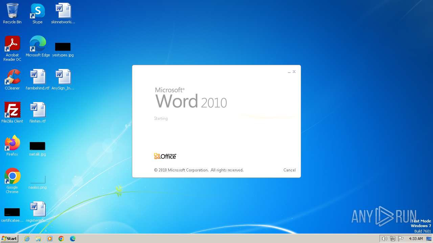Select the skinnetworki... Word document icon

point(63,13)
